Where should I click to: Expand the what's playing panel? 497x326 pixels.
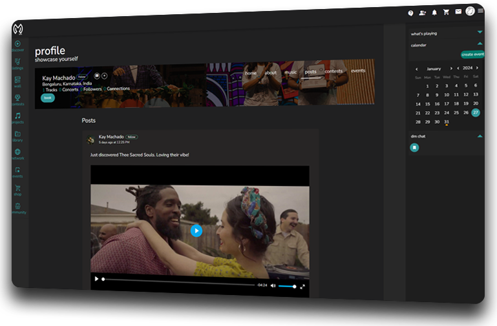480,32
